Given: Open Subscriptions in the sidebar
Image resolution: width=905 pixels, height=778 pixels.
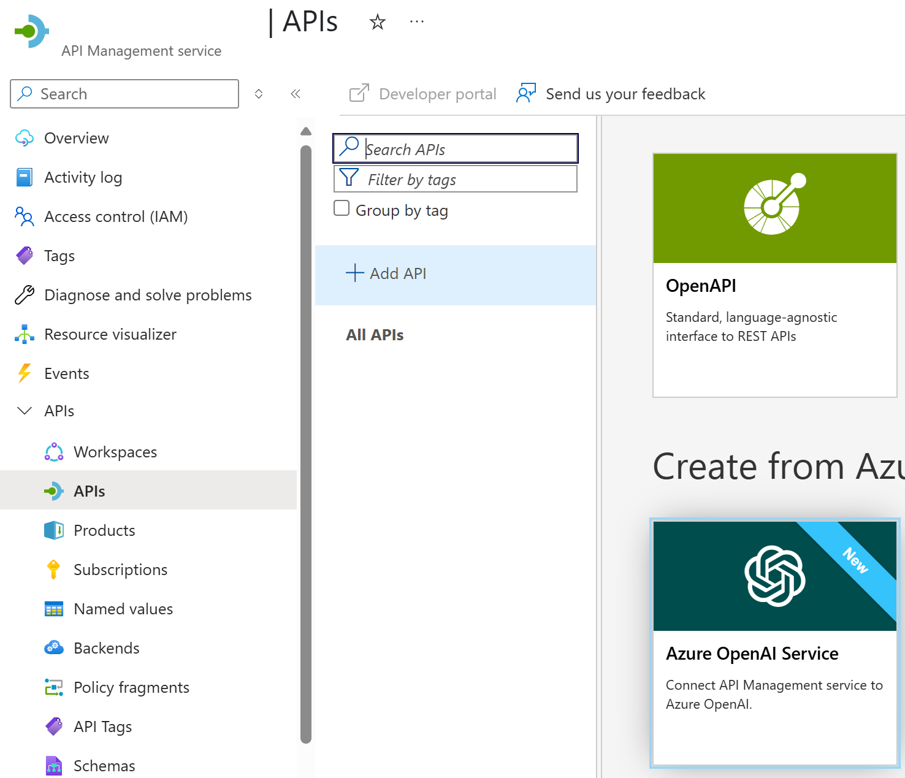Looking at the screenshot, I should (x=120, y=570).
